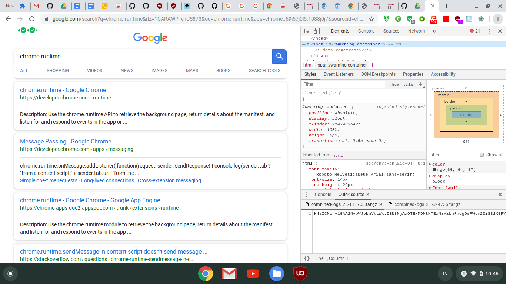This screenshot has height=284, width=506.
Task: Enable the Show all checkbox
Action: (x=482, y=155)
